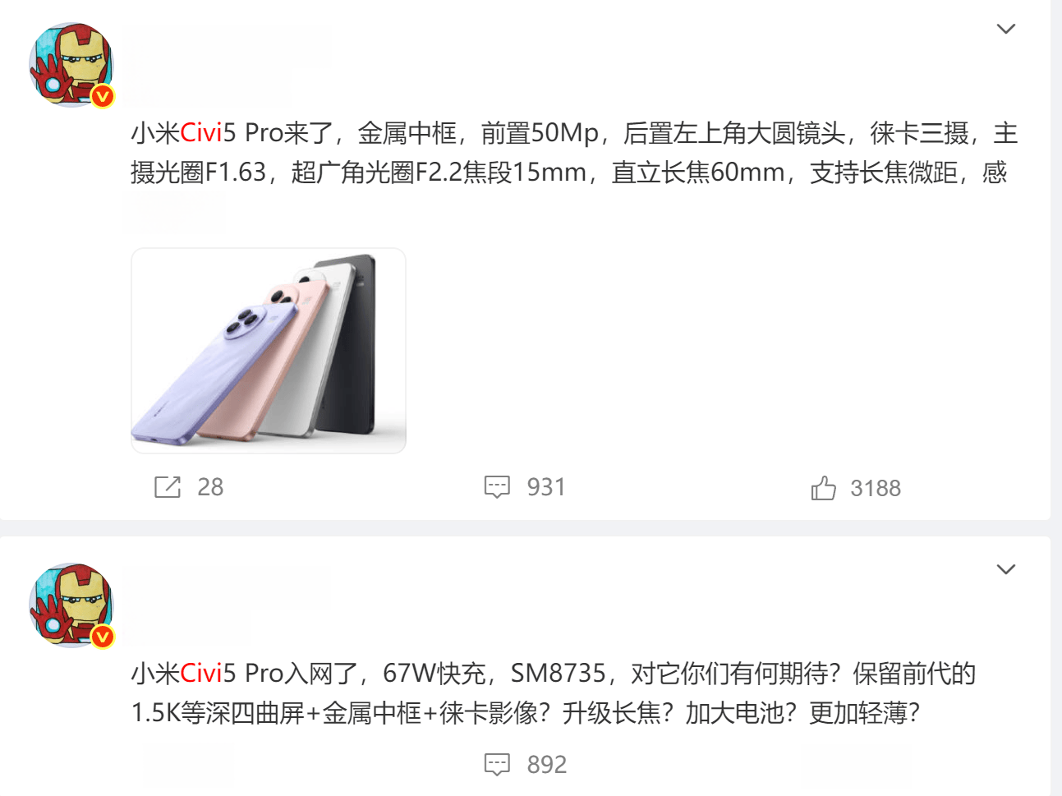The width and height of the screenshot is (1062, 796).
Task: Click the repost count 28
Action: point(210,487)
